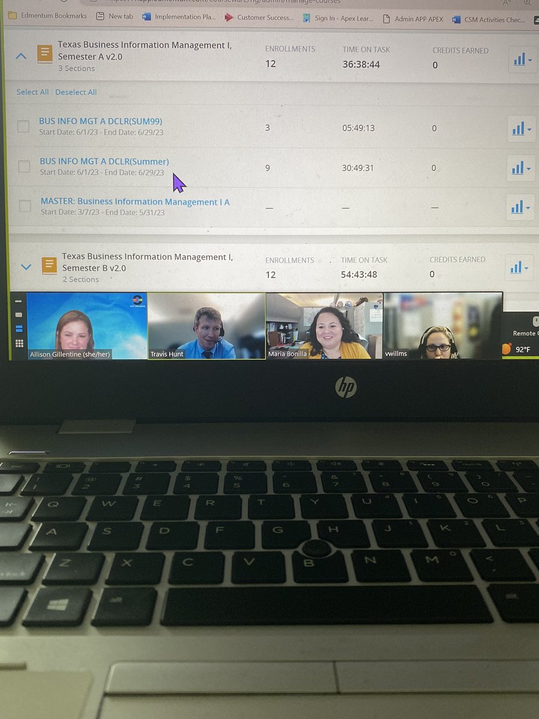This screenshot has width=539, height=719.
Task: Open the New tab bookmark
Action: click(115, 16)
